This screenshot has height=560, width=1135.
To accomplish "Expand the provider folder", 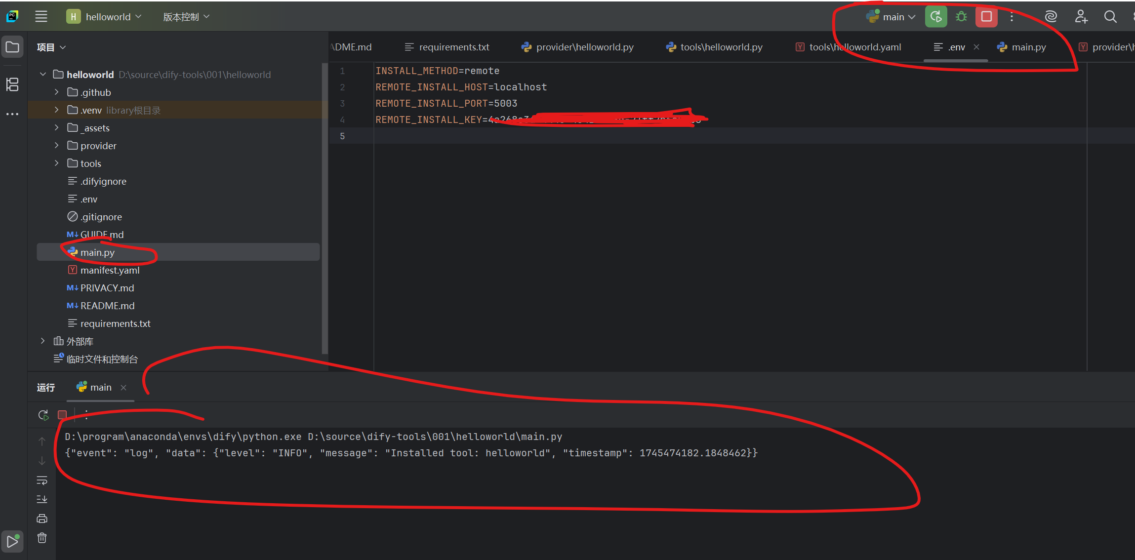I will point(56,146).
